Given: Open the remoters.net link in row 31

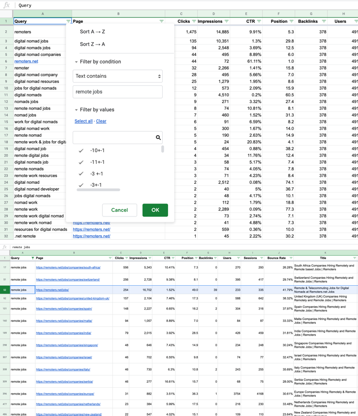Looking at the screenshot, I should 91,229.
